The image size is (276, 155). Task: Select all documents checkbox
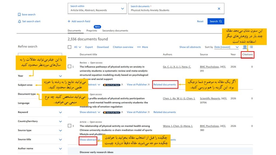70,47
